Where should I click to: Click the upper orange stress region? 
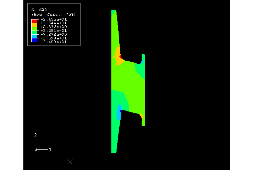point(118,56)
